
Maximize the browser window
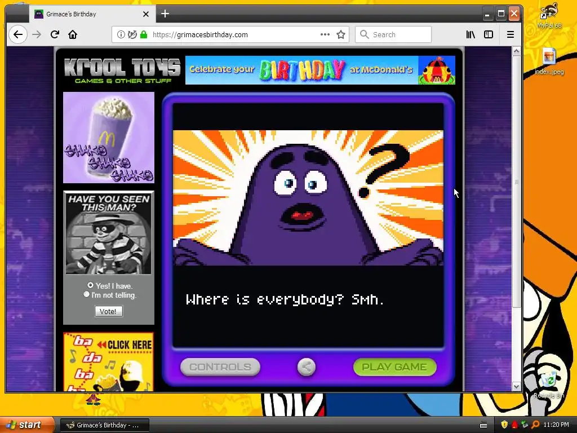point(501,14)
